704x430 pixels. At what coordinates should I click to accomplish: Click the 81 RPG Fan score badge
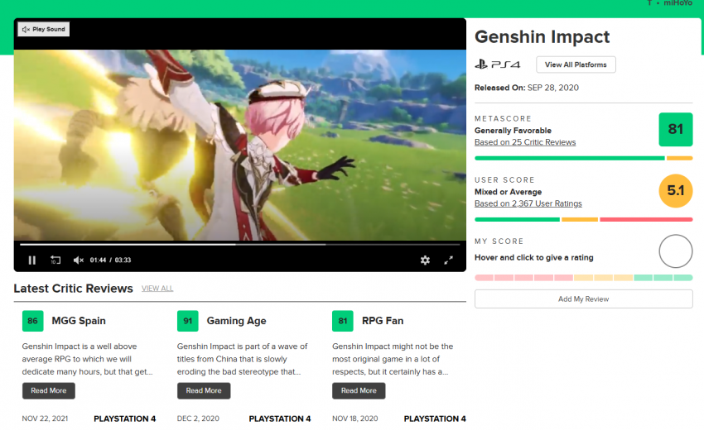[343, 321]
